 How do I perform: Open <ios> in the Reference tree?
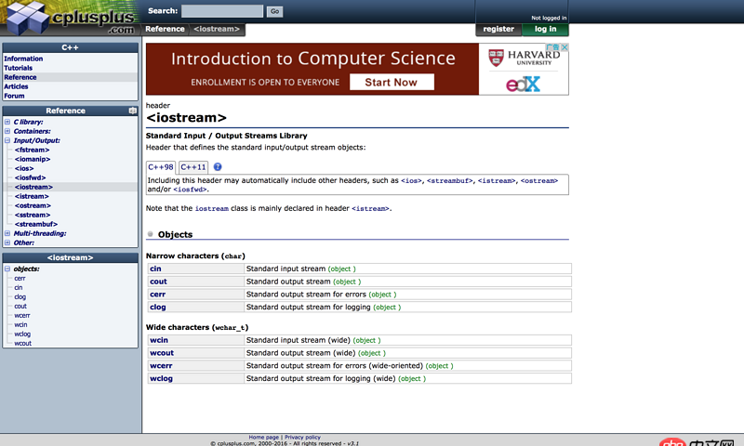click(x=24, y=168)
